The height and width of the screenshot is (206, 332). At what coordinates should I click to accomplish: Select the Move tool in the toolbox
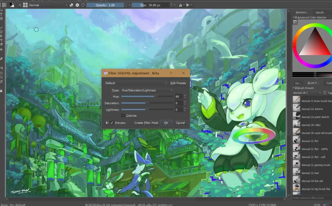(x=1, y=49)
